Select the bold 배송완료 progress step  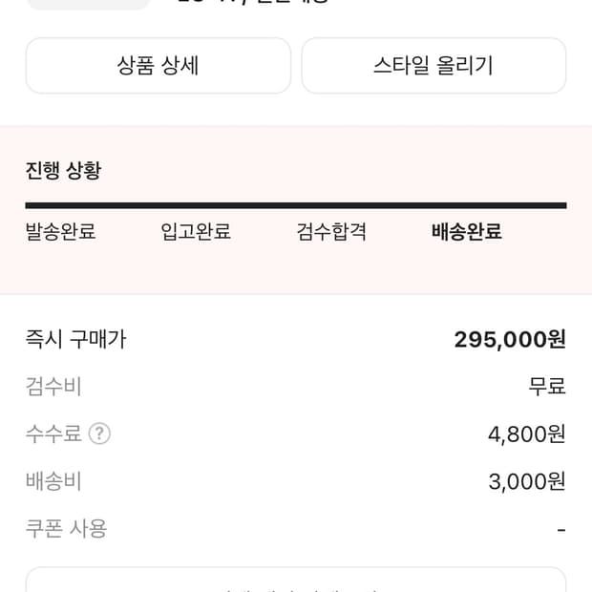tap(467, 232)
